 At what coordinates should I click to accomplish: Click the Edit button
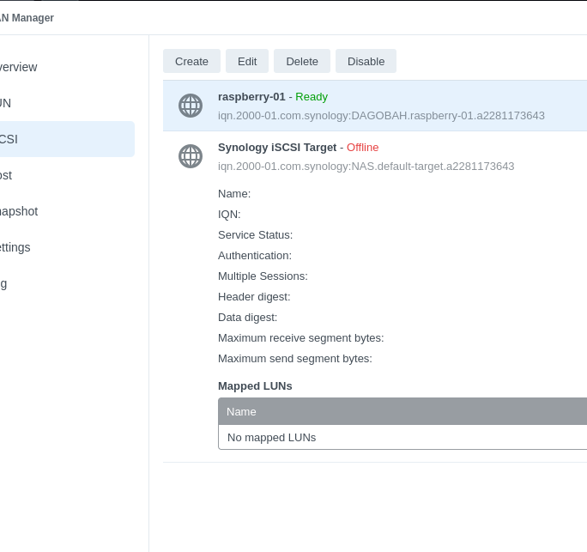point(247,61)
